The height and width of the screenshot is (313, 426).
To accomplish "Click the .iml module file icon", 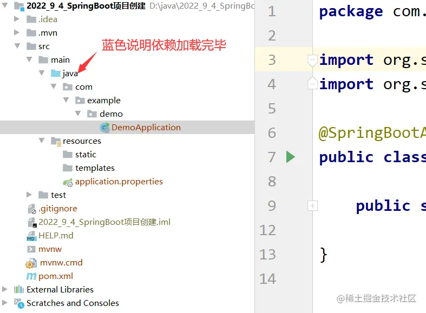I will 32,222.
